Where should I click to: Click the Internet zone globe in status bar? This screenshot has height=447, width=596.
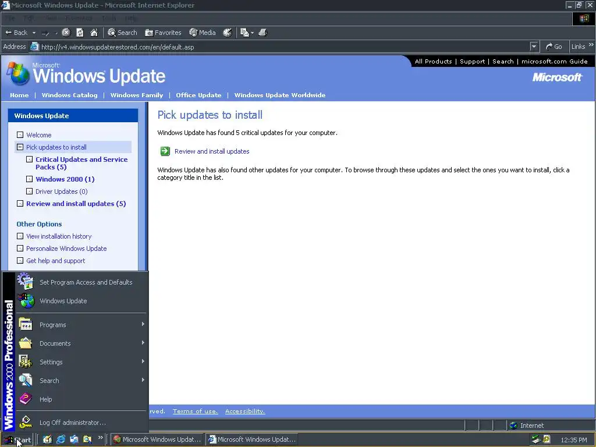pos(513,425)
